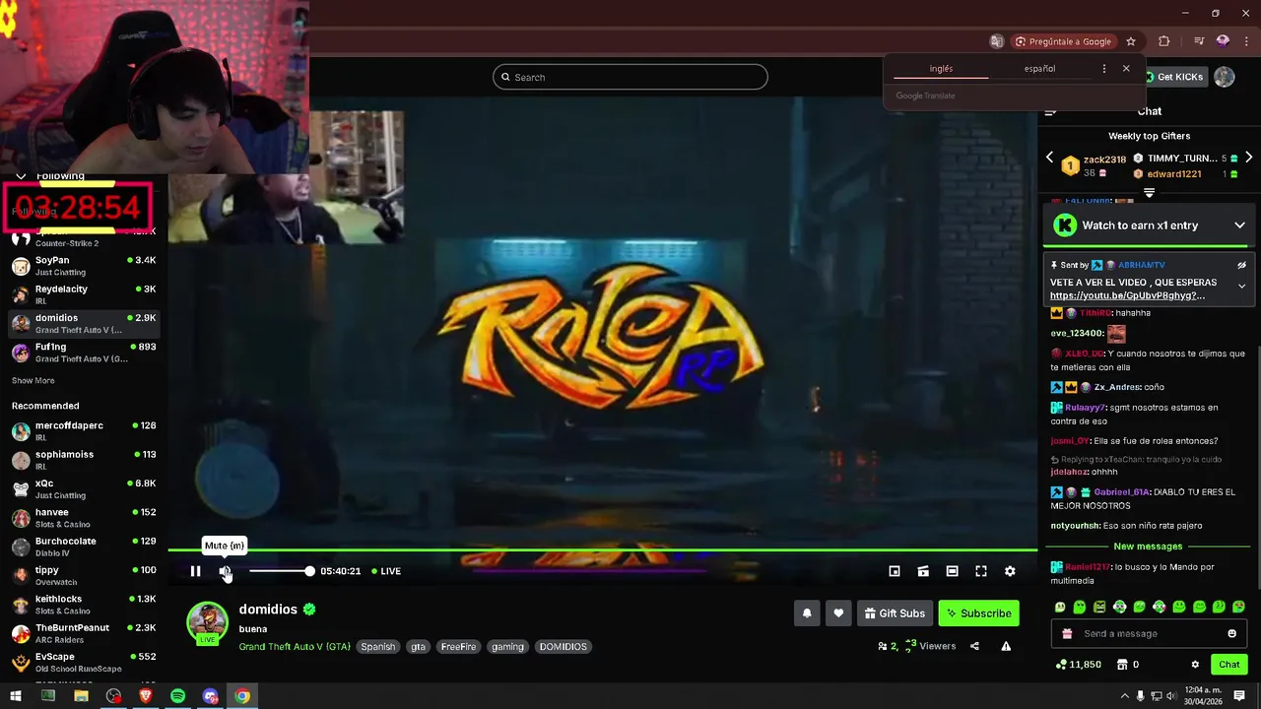Toggle theater mode icon
This screenshot has height=709, width=1261.
[x=952, y=571]
